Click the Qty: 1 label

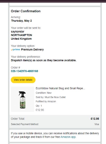coord(39,106)
